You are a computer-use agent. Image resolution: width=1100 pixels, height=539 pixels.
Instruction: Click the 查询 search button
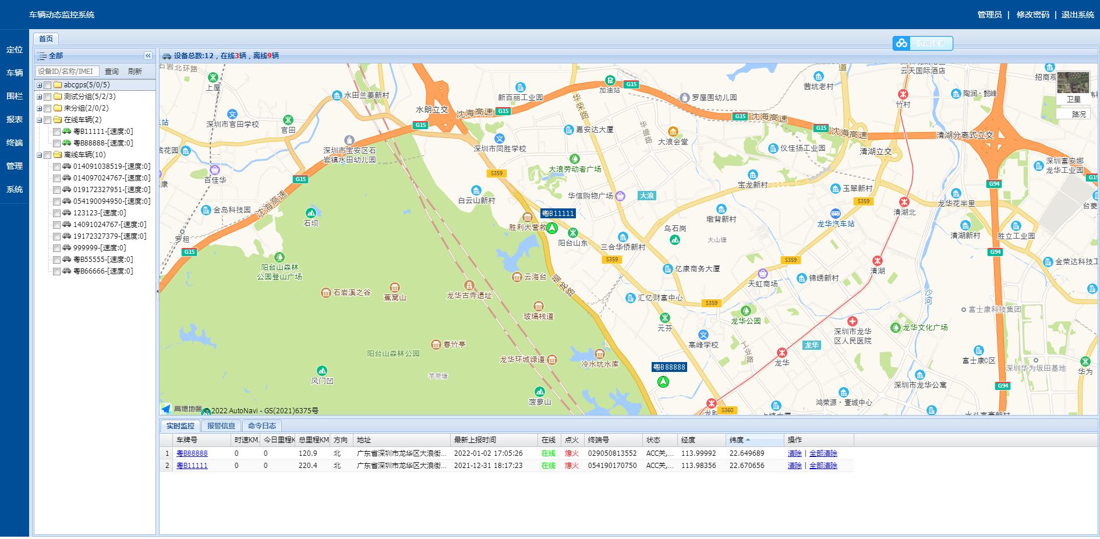[112, 72]
